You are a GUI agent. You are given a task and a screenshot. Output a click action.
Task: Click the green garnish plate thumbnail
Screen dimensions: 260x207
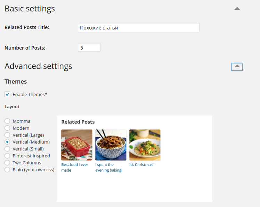tap(145, 145)
